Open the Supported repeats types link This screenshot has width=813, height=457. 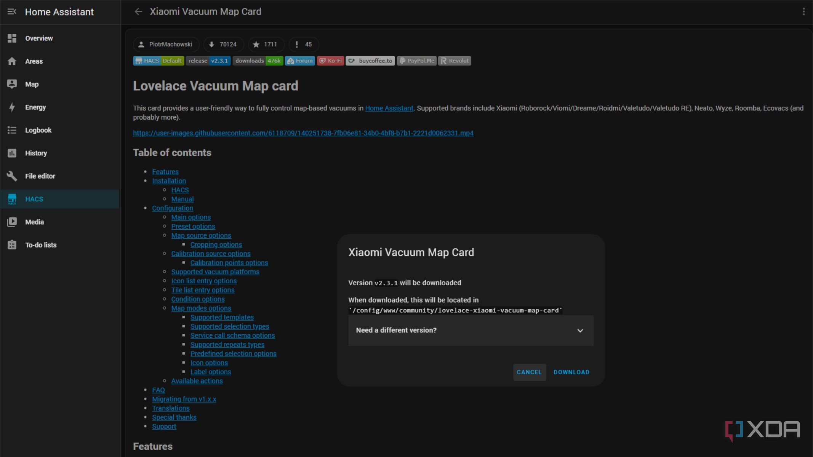click(227, 345)
